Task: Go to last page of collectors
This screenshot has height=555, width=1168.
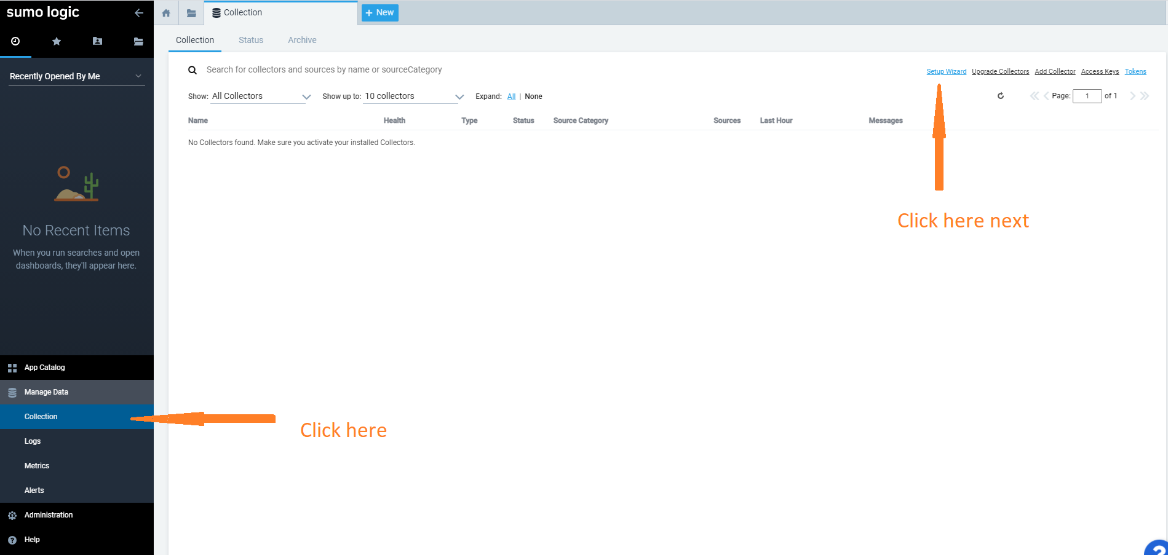Action: pos(1145,96)
